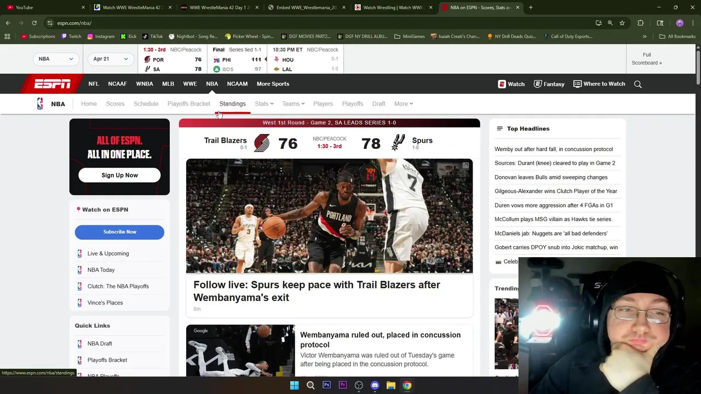Open Clutch: The NBA Playoffs link
The height and width of the screenshot is (394, 701).
click(118, 286)
